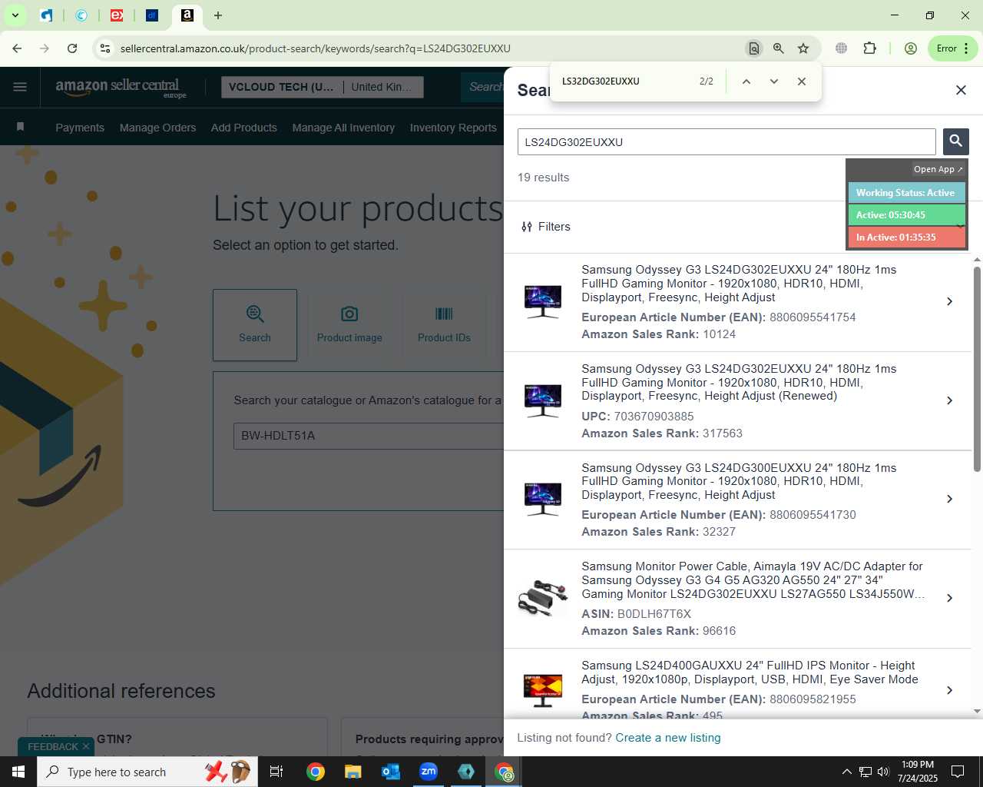Open Add Products menu
The image size is (983, 787).
tap(244, 128)
